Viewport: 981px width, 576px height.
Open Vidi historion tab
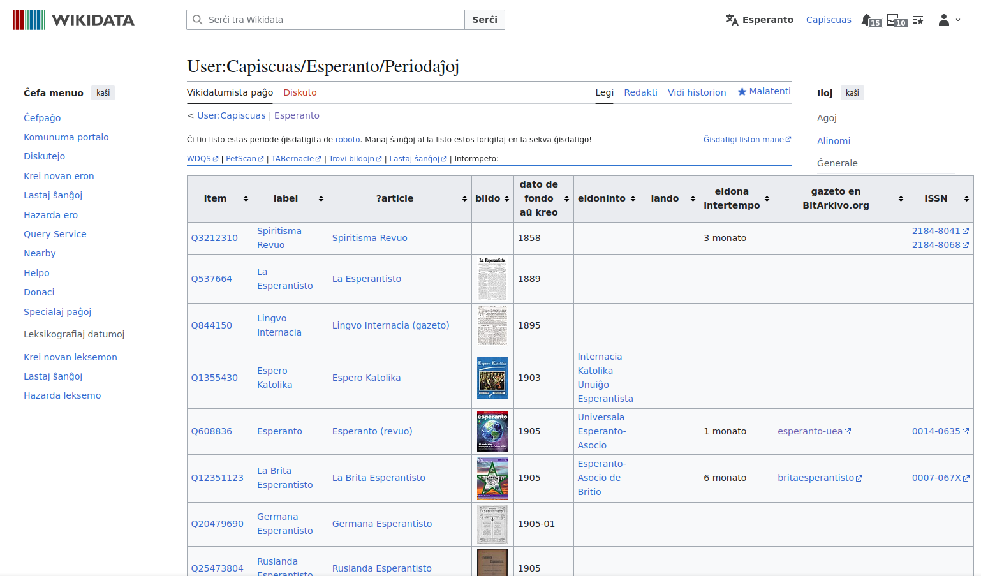click(697, 92)
